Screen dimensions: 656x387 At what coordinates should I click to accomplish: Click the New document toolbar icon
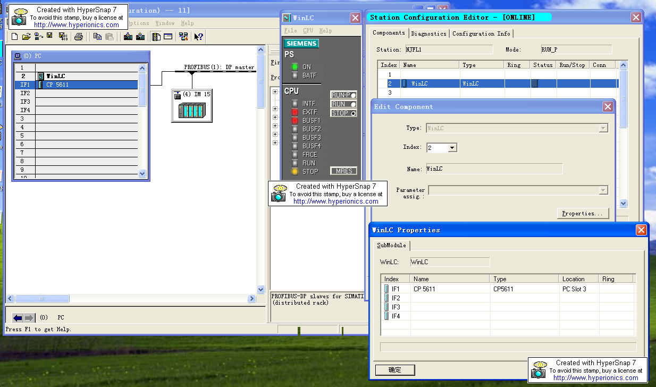point(14,37)
